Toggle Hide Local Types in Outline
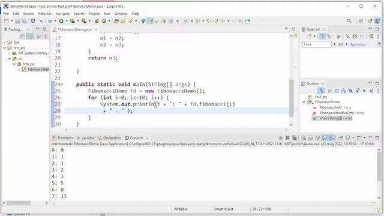Viewport: 384px width, 216px height. click(371, 91)
